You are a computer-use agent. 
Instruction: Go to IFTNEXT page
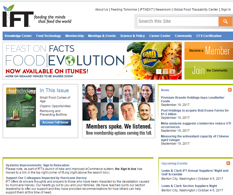point(146,10)
